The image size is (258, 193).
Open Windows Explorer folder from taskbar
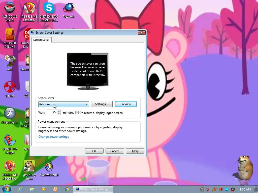tap(32, 189)
